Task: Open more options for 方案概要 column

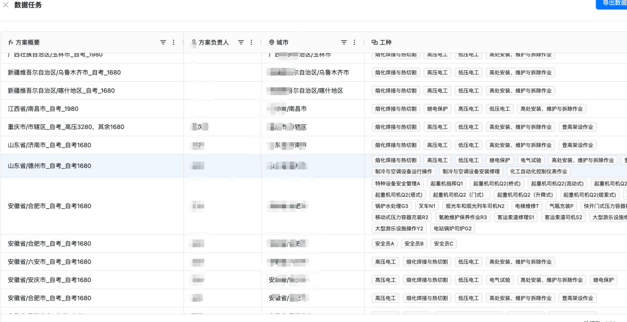Action: (174, 42)
